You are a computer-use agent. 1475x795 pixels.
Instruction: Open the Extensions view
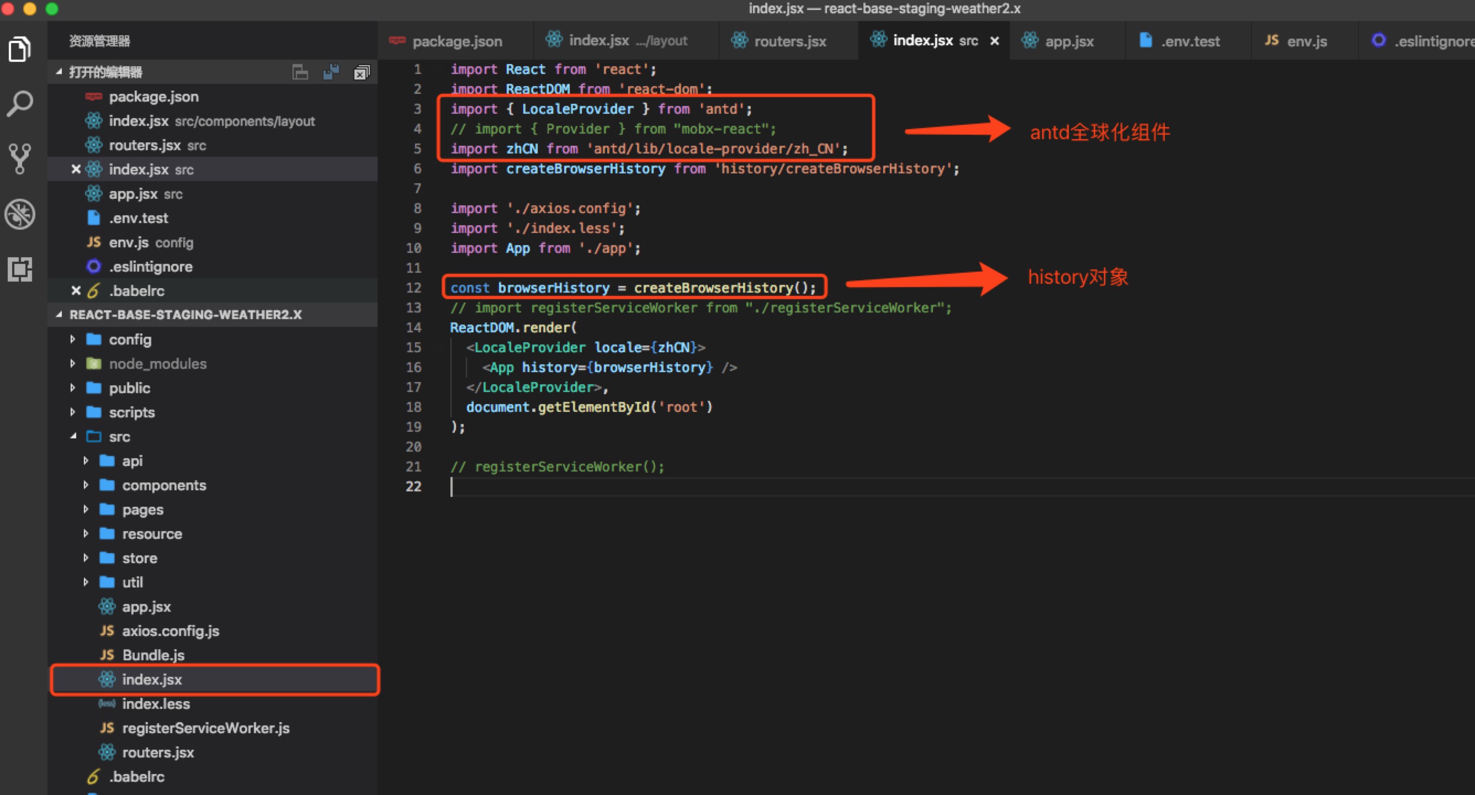pyautogui.click(x=20, y=269)
